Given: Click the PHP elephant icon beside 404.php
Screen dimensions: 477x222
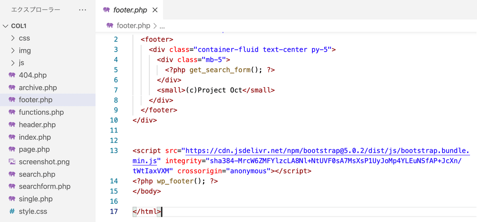Looking at the screenshot, I should [12, 75].
